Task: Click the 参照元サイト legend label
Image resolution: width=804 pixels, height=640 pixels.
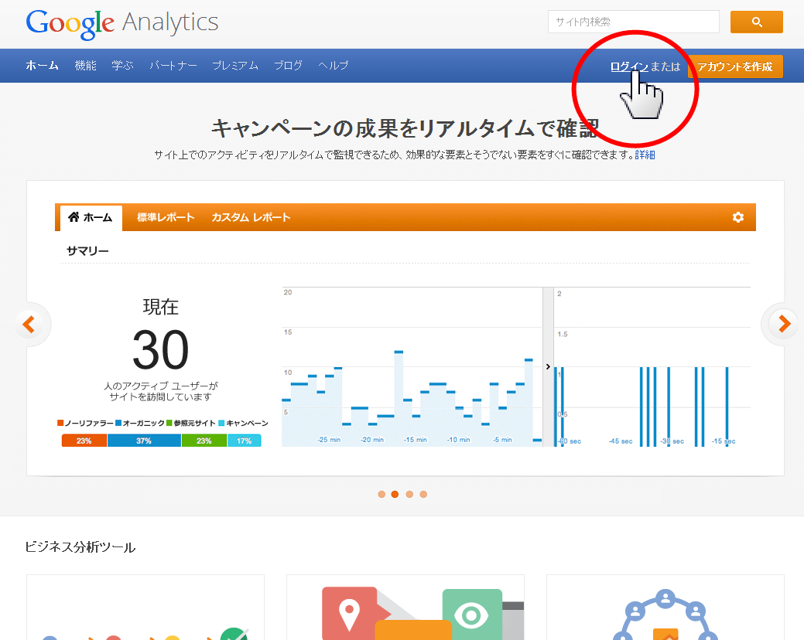Action: [194, 424]
